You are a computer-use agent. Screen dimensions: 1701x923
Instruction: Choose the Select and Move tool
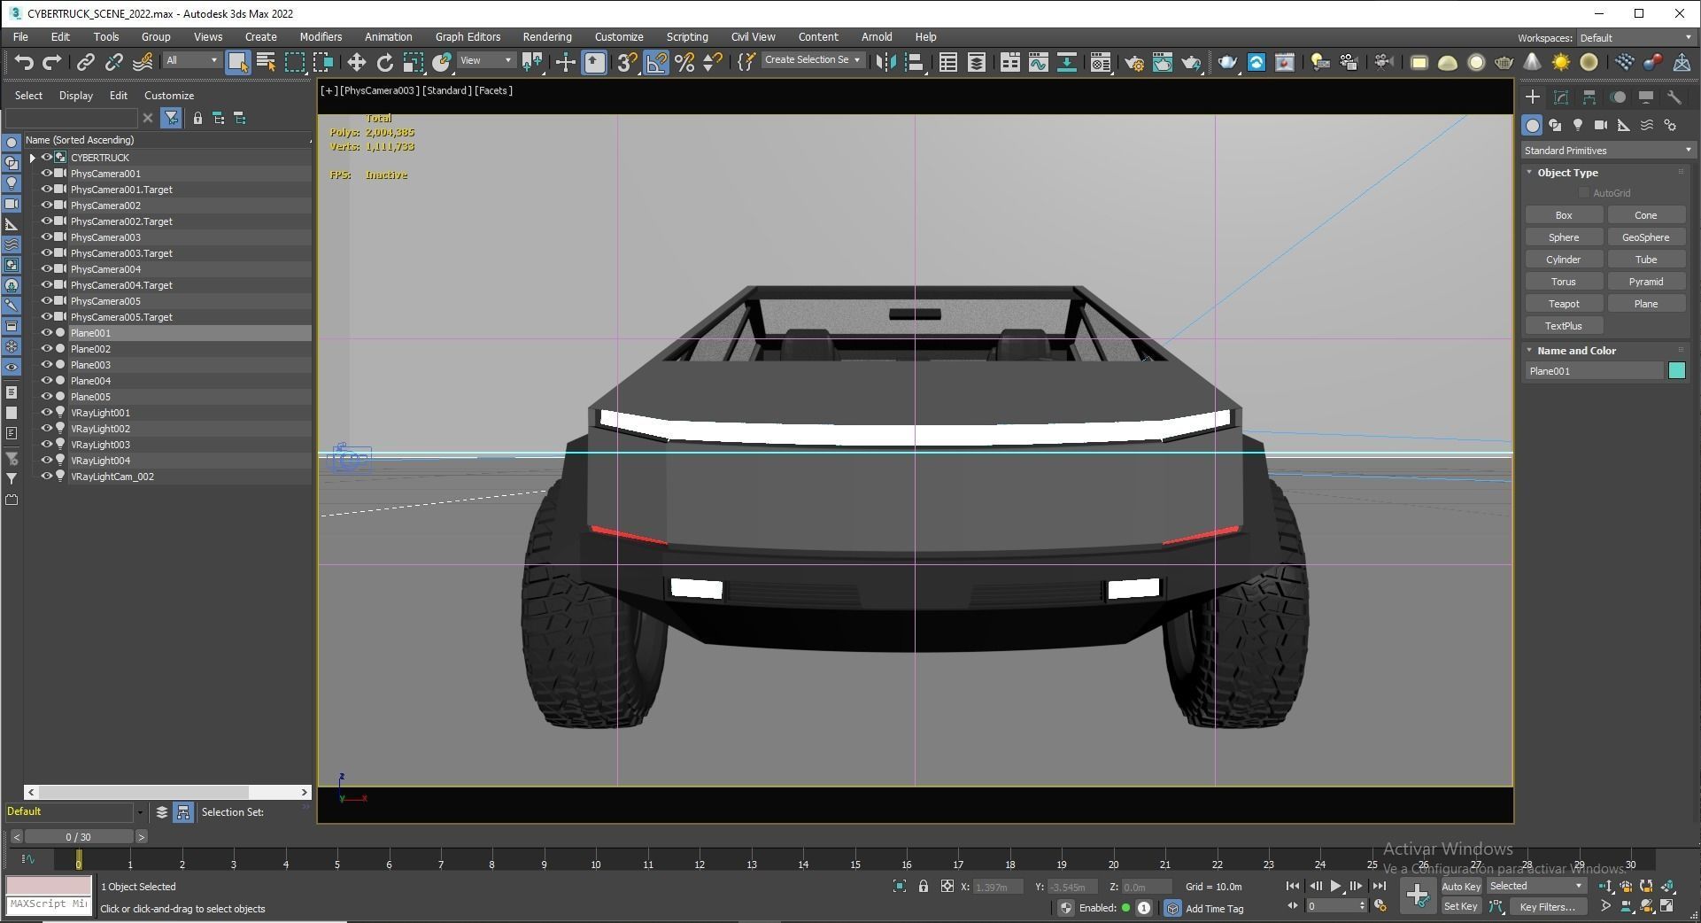356,62
